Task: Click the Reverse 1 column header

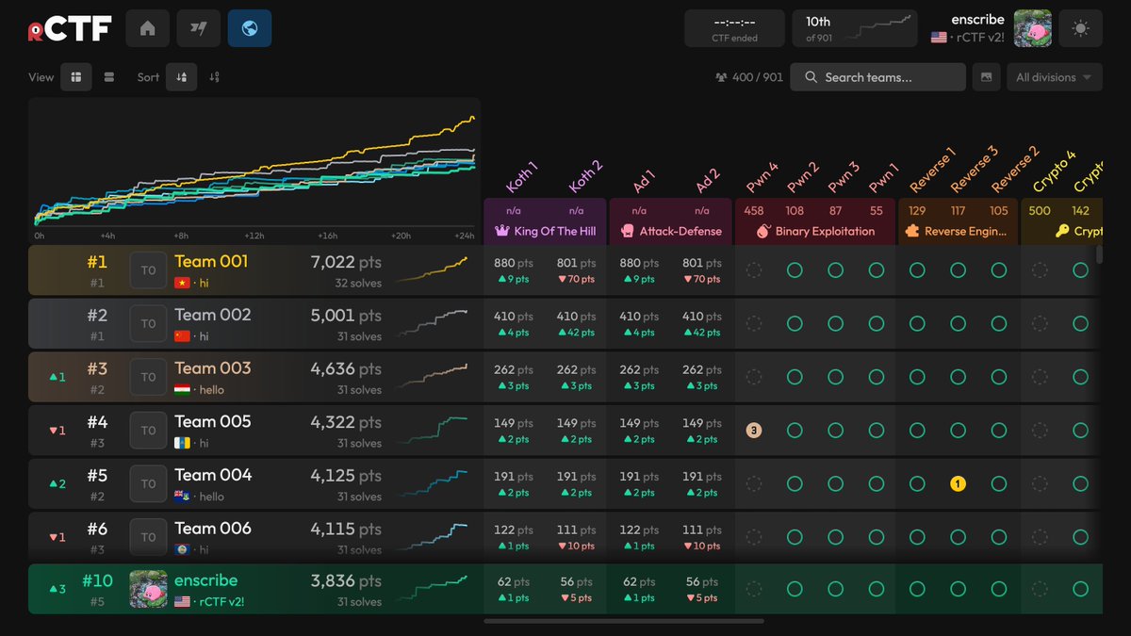Action: [932, 170]
